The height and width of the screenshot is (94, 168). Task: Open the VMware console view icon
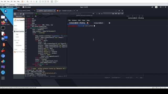click(52, 2)
